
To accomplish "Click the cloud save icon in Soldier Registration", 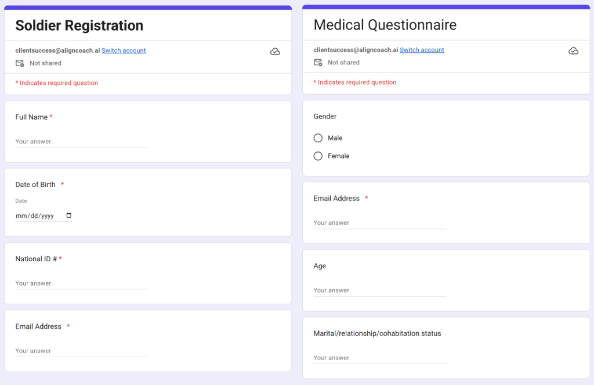I will 275,52.
